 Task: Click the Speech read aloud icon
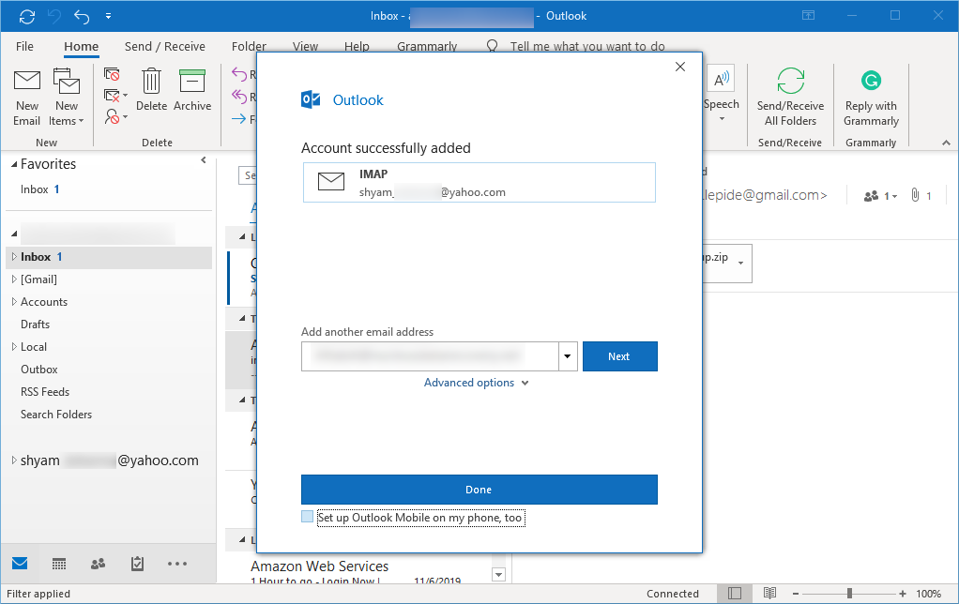tap(722, 79)
